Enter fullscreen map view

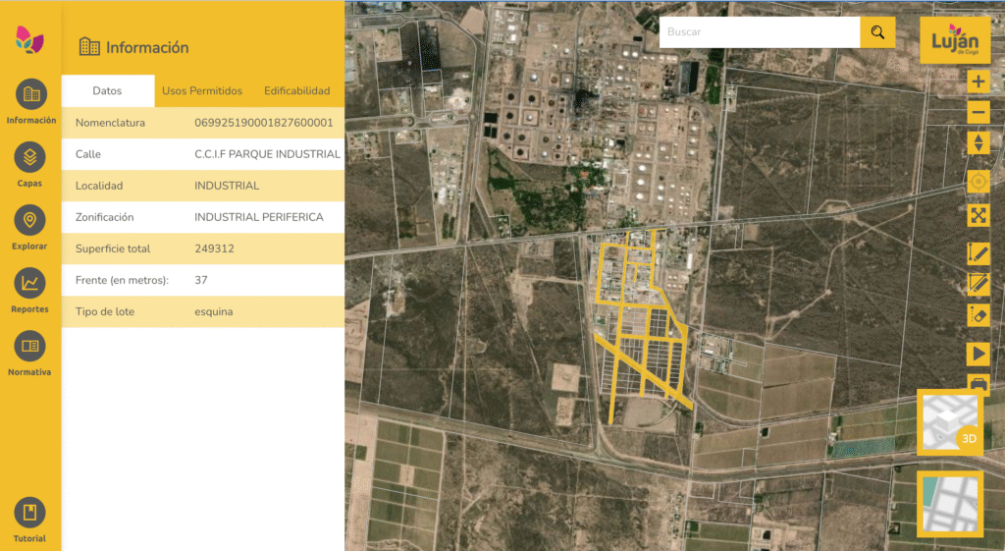point(978,215)
